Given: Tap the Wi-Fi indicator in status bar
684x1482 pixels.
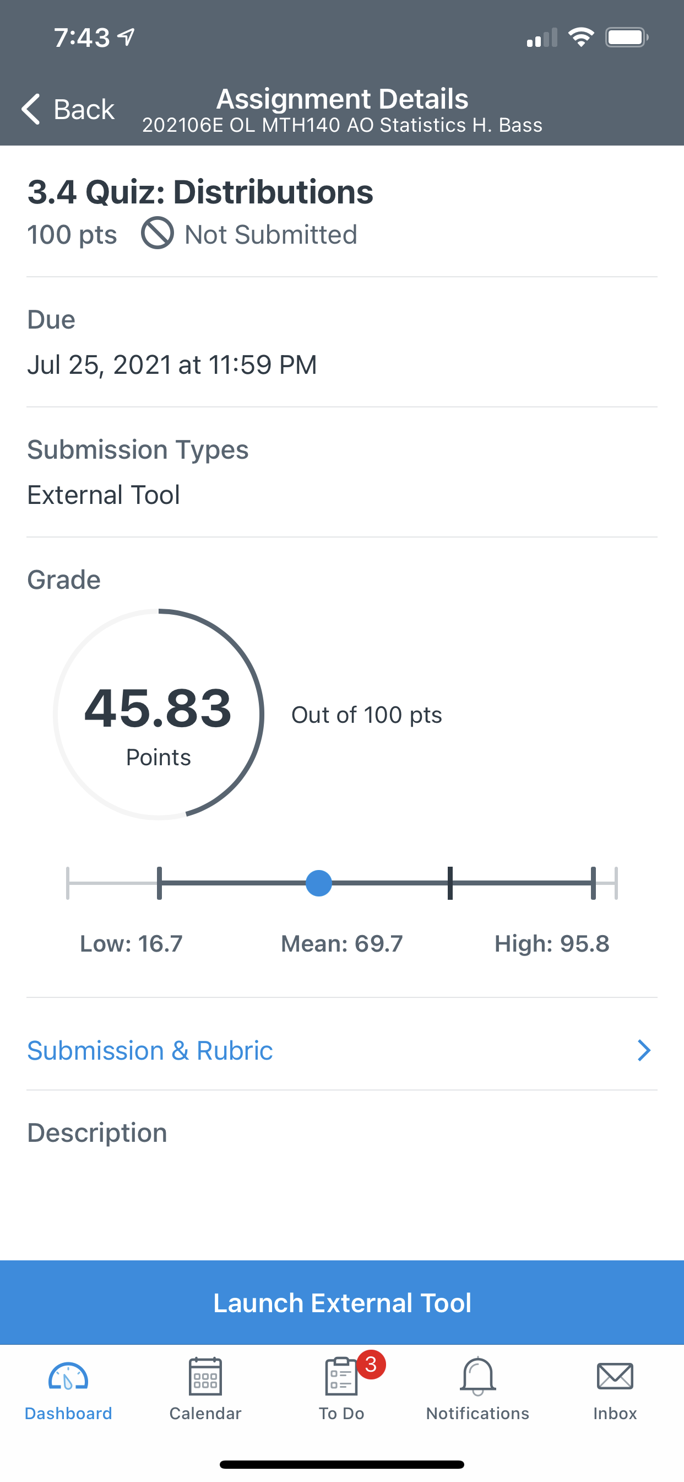Looking at the screenshot, I should point(581,37).
